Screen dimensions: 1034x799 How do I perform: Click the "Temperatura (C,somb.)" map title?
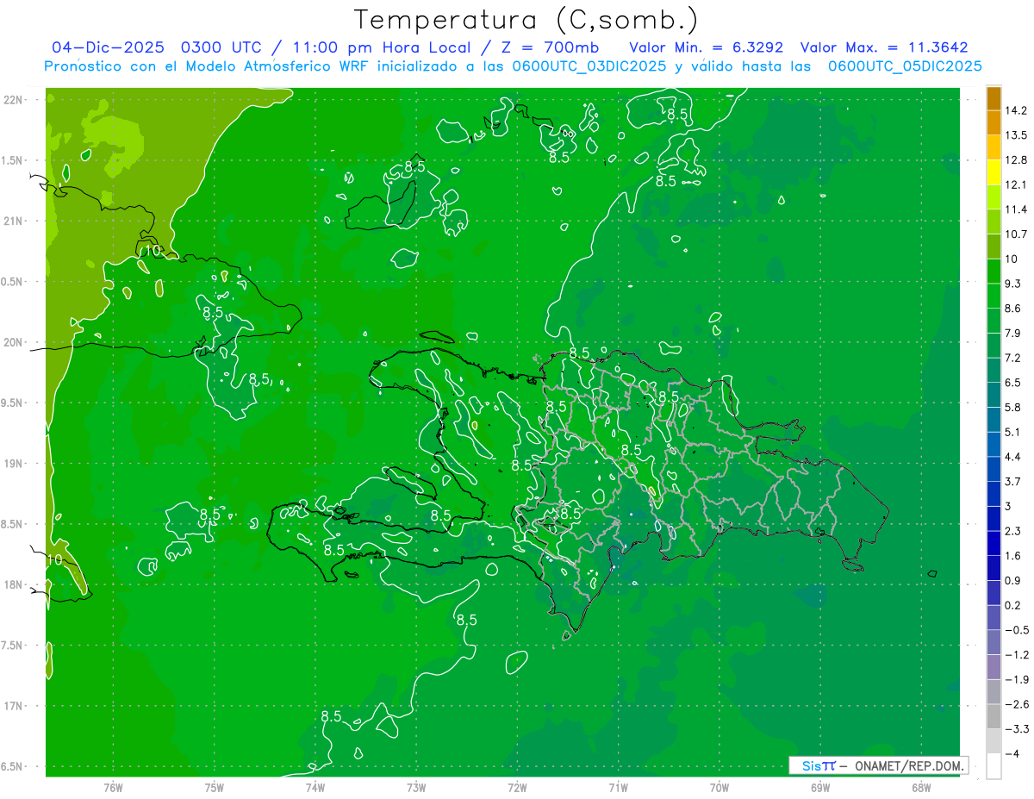coord(526,20)
